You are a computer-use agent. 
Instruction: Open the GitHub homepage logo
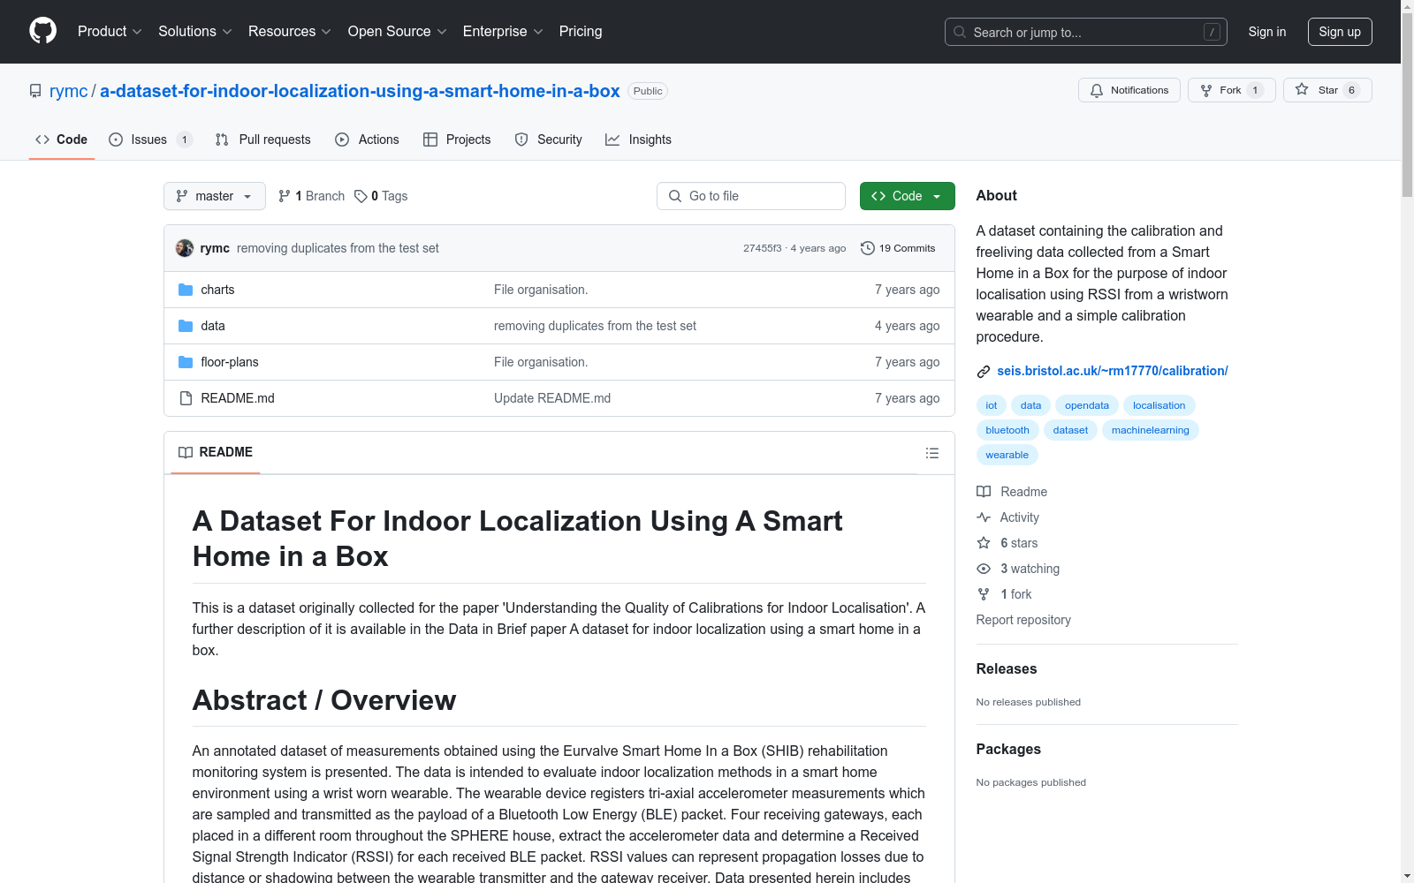click(x=42, y=31)
